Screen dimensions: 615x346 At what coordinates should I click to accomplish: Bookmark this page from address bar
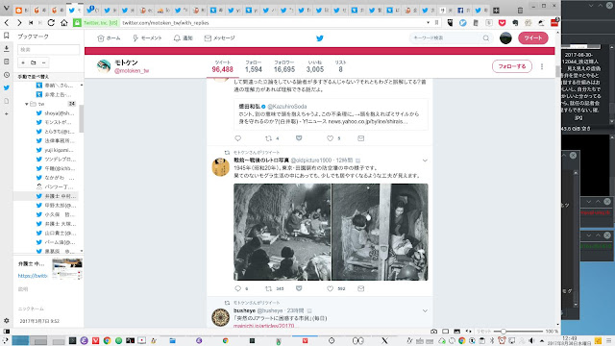pyautogui.click(x=436, y=23)
